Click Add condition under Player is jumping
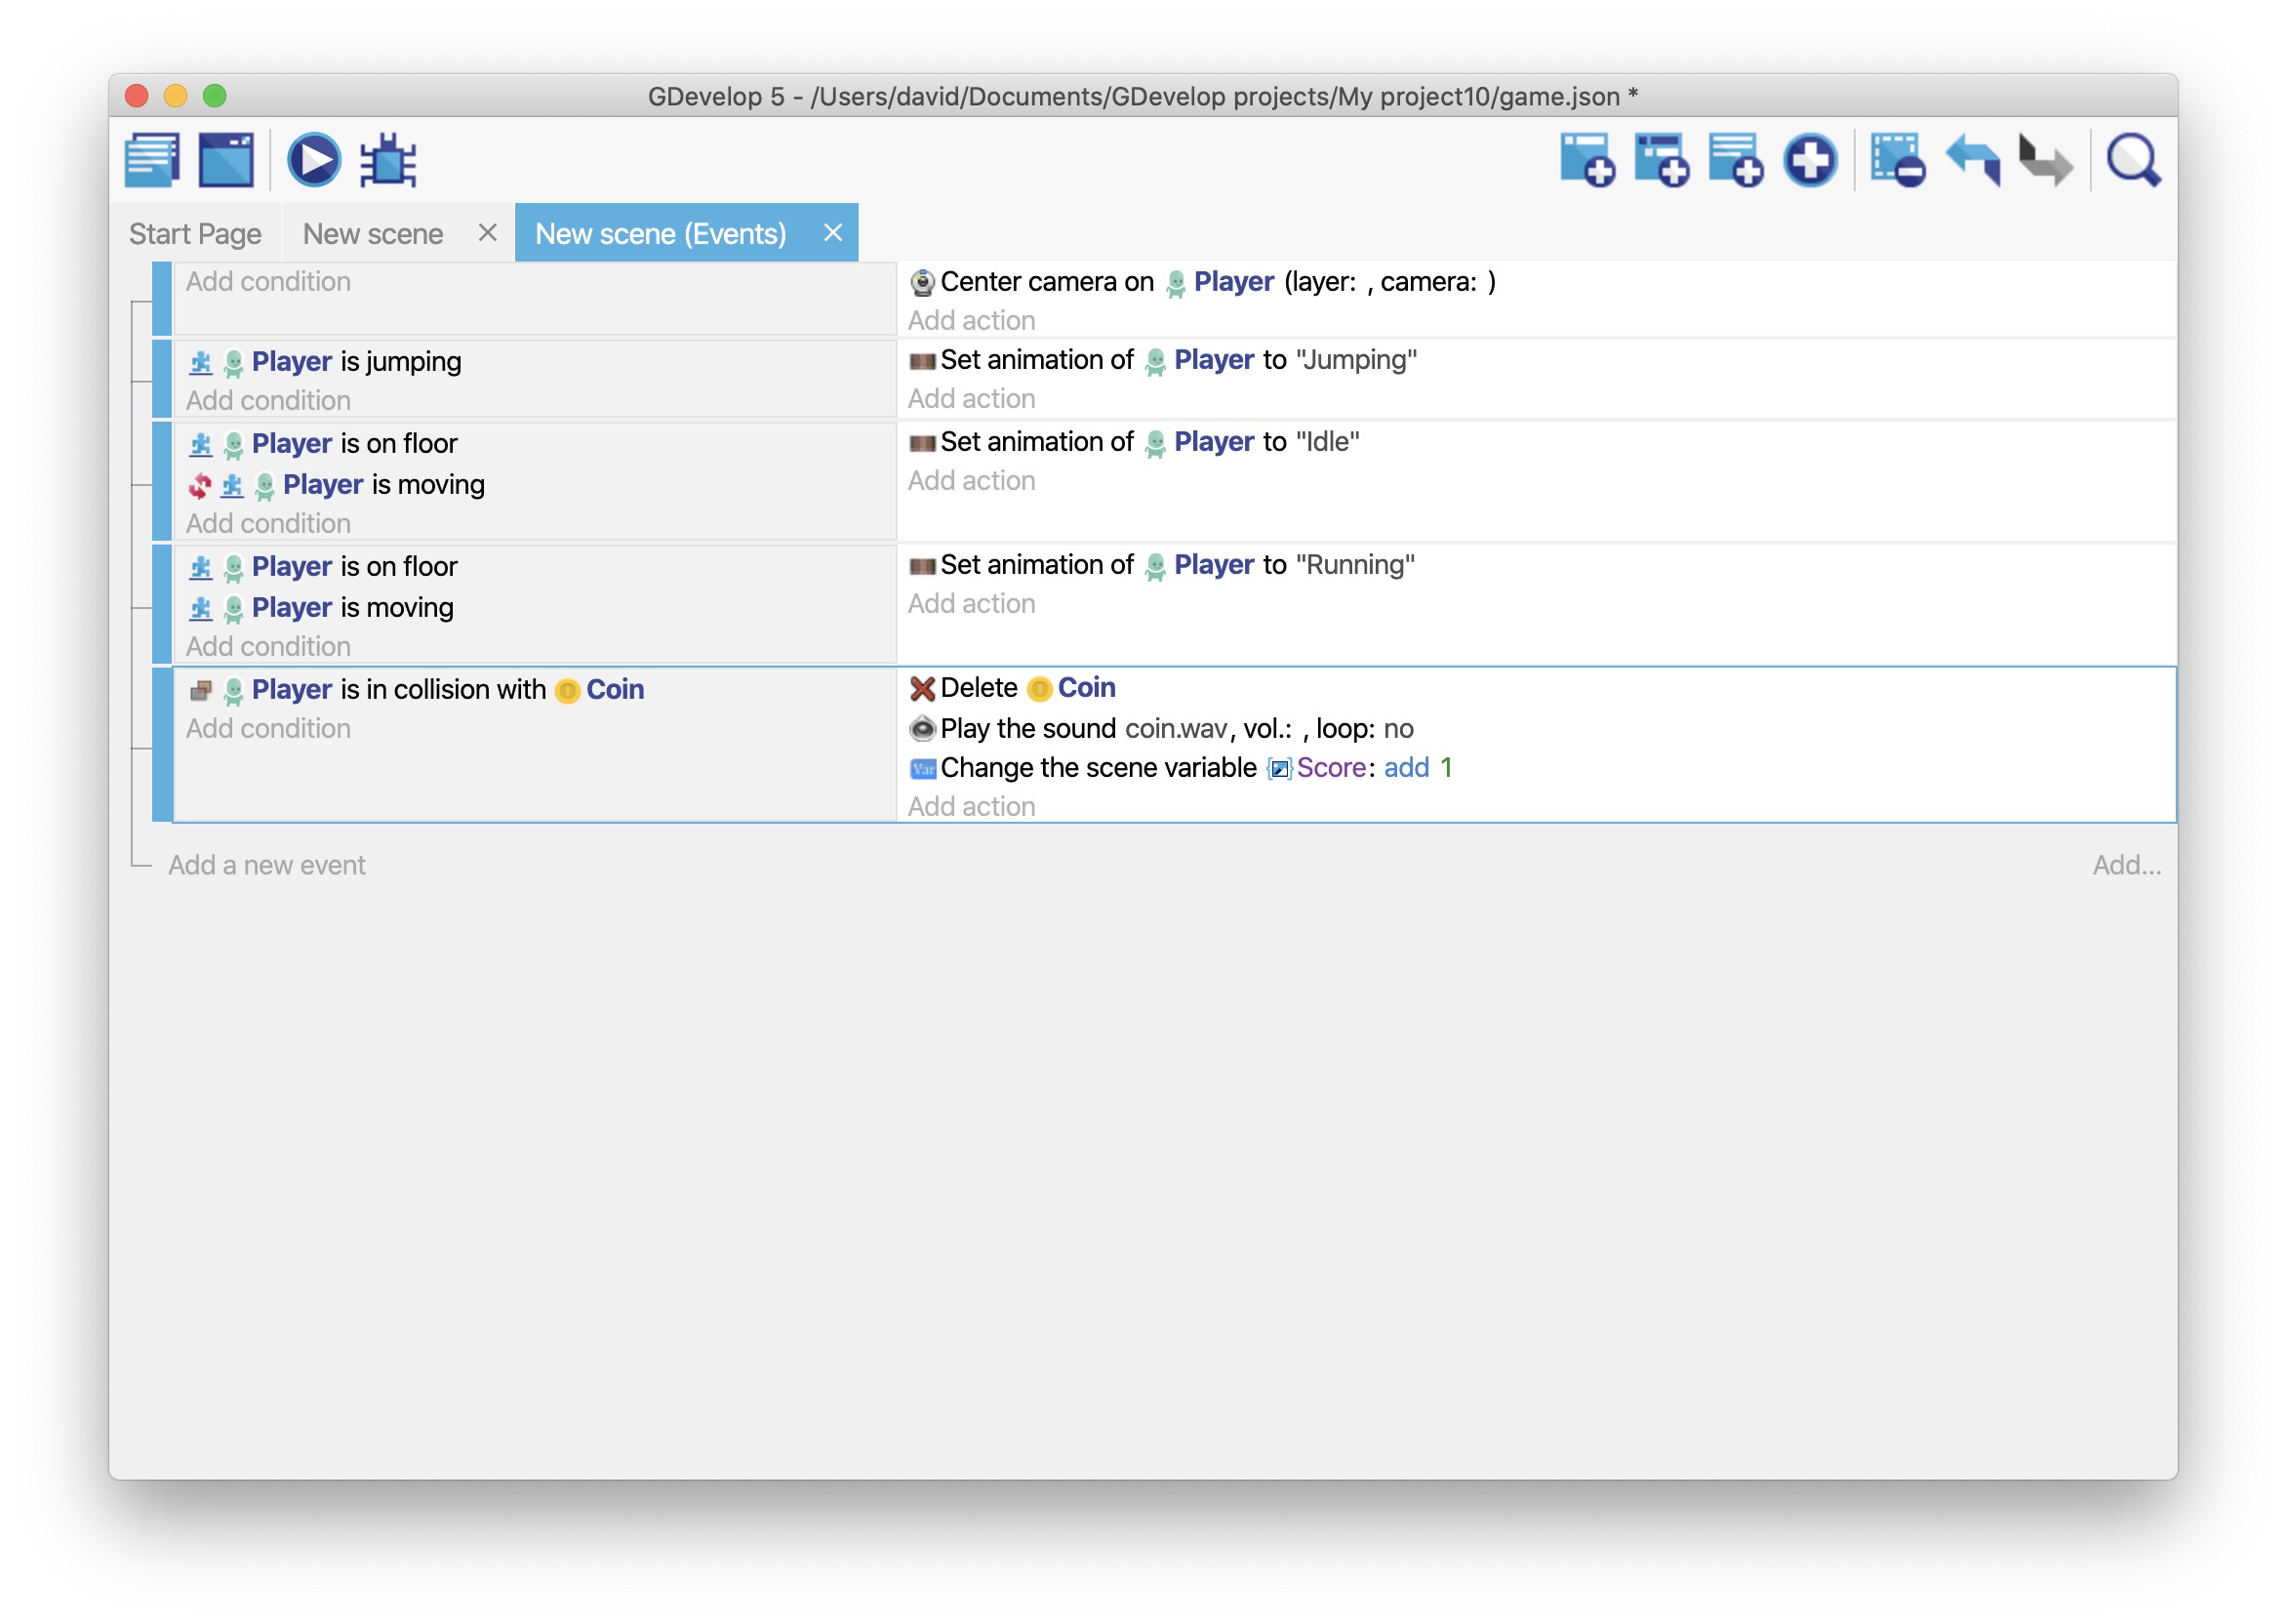The height and width of the screenshot is (1624, 2287). click(x=268, y=400)
